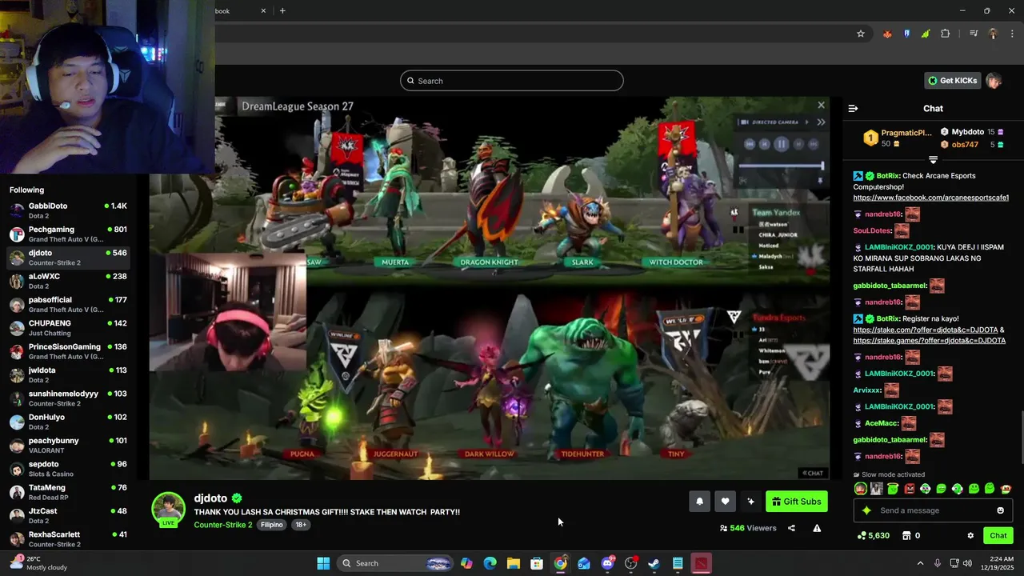Click the Kick search field
The image size is (1024, 576).
512,81
